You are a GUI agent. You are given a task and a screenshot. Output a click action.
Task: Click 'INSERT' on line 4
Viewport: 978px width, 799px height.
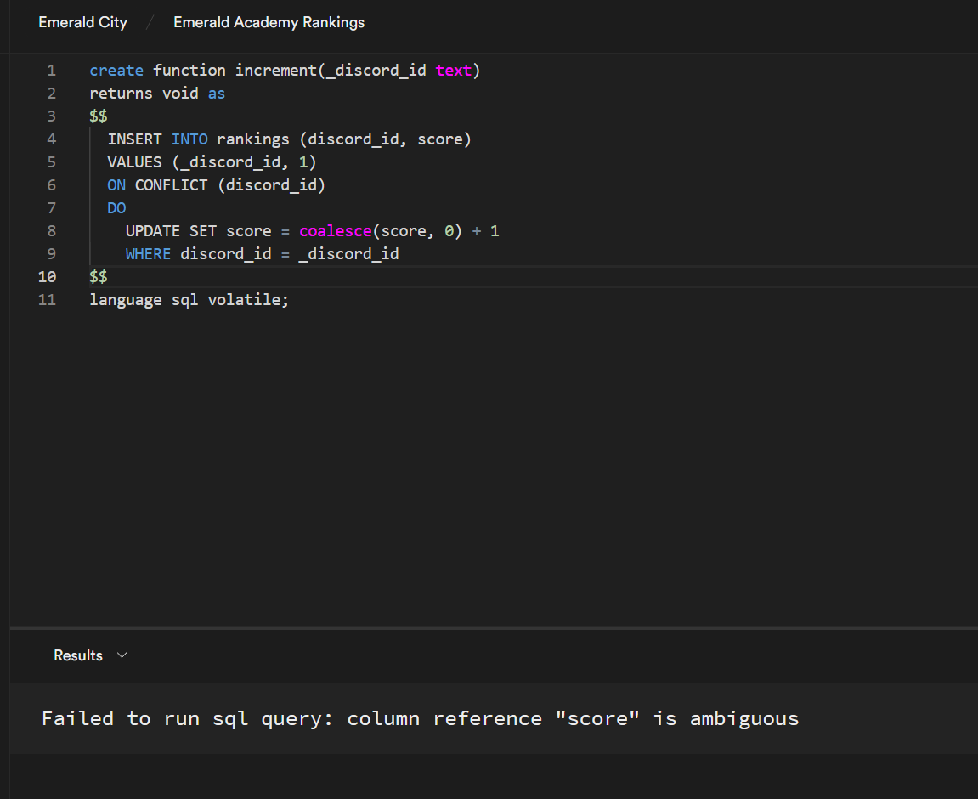135,139
